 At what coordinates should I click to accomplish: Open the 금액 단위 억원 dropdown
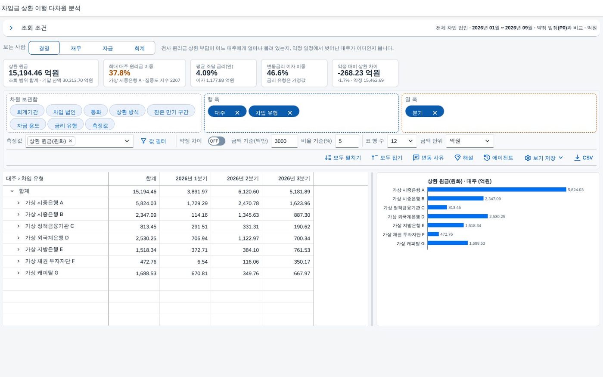469,141
